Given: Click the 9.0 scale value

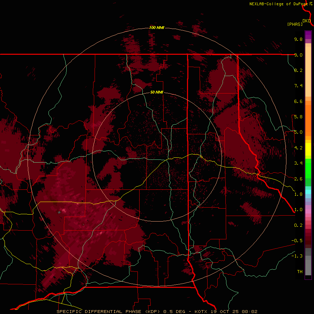Looking at the screenshot, I should 298,55.
